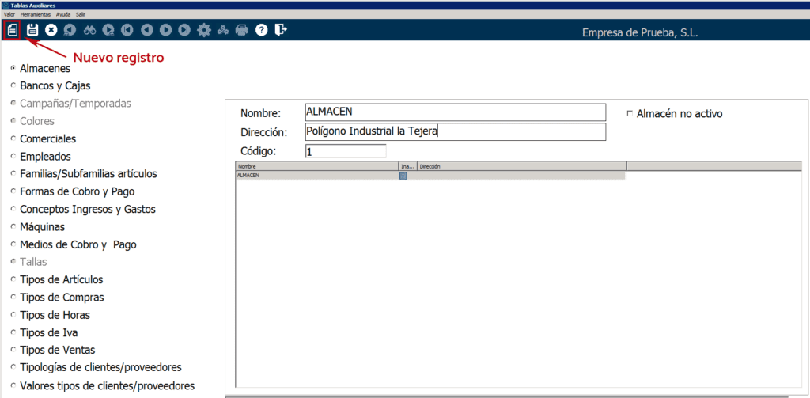Open the gear settings toolbar icon
The height and width of the screenshot is (398, 810).
pos(204,30)
